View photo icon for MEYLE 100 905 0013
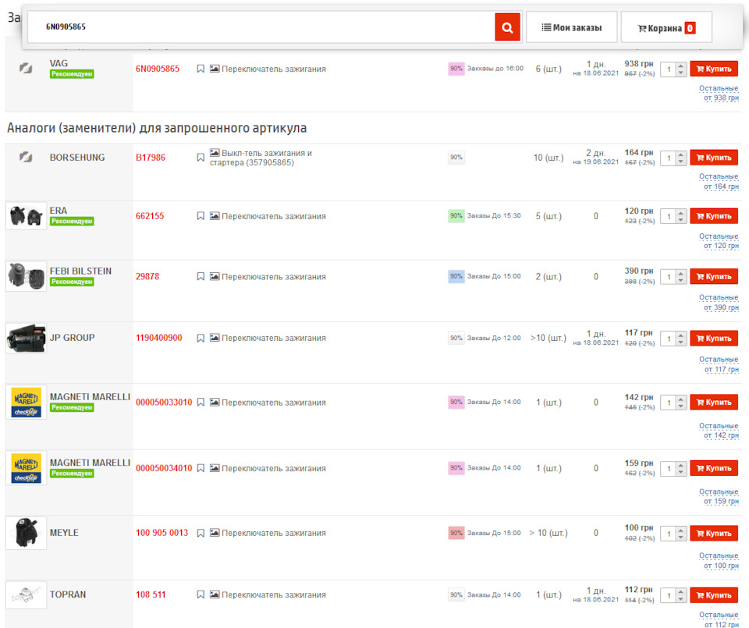 point(215,533)
